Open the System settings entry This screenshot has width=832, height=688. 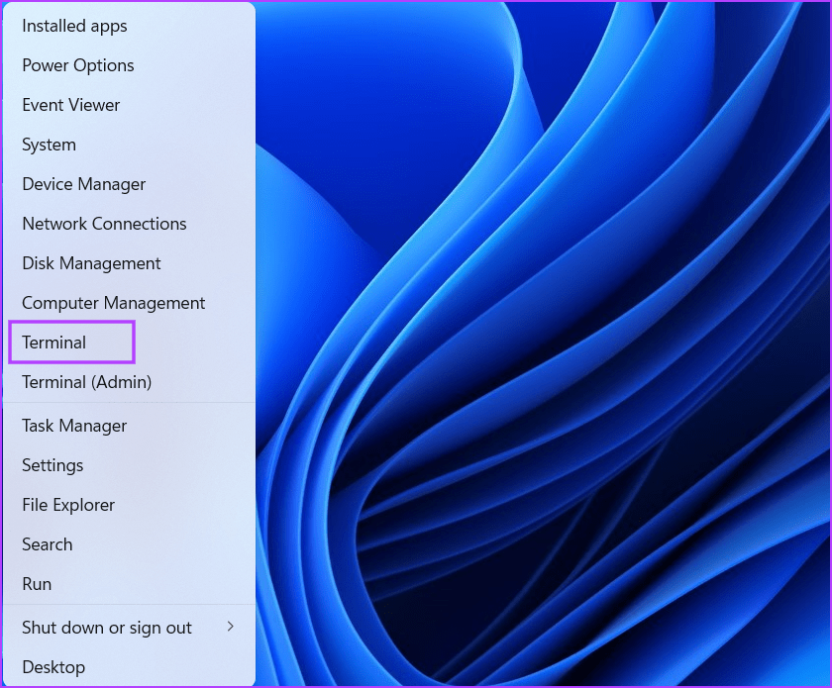(49, 145)
